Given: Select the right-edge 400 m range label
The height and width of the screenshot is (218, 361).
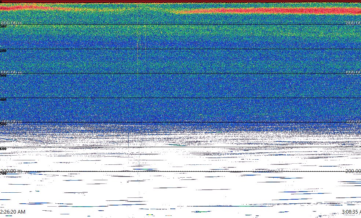Looking at the screenshot, I should click(353, 122).
